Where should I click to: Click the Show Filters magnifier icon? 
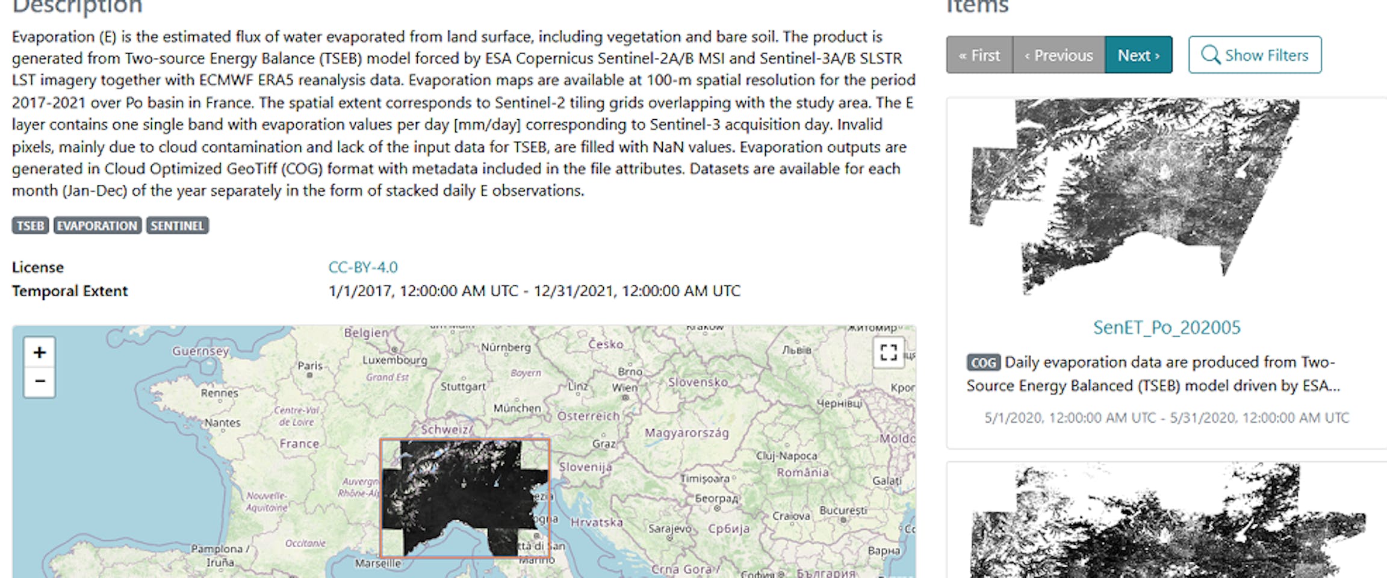click(1210, 55)
